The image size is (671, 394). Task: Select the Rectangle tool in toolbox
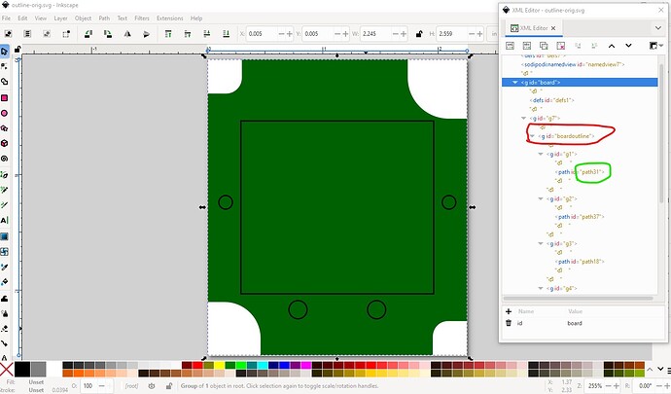click(x=5, y=97)
